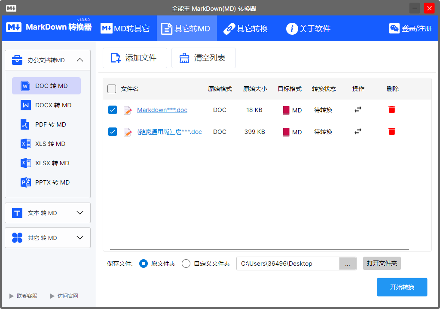Expand the 其它 转 MD section
440x309 pixels.
click(x=80, y=238)
